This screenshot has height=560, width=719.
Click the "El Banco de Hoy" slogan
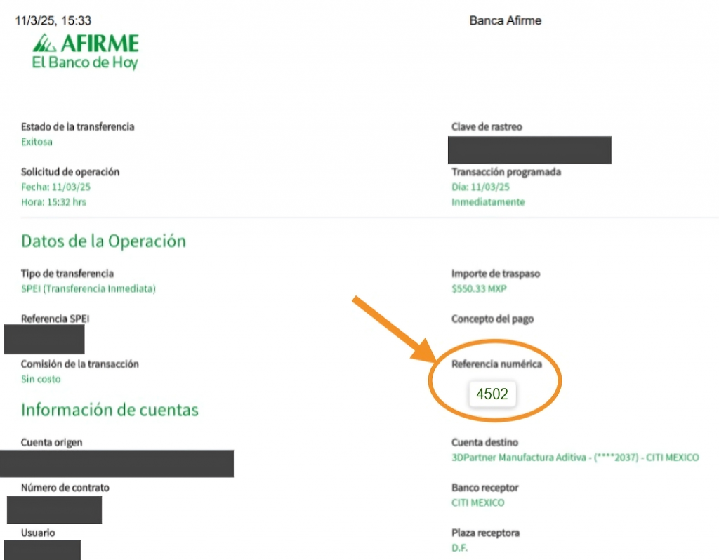pyautogui.click(x=85, y=62)
